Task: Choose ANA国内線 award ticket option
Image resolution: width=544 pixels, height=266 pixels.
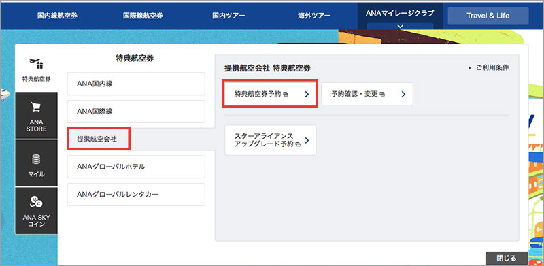Action: [x=136, y=84]
